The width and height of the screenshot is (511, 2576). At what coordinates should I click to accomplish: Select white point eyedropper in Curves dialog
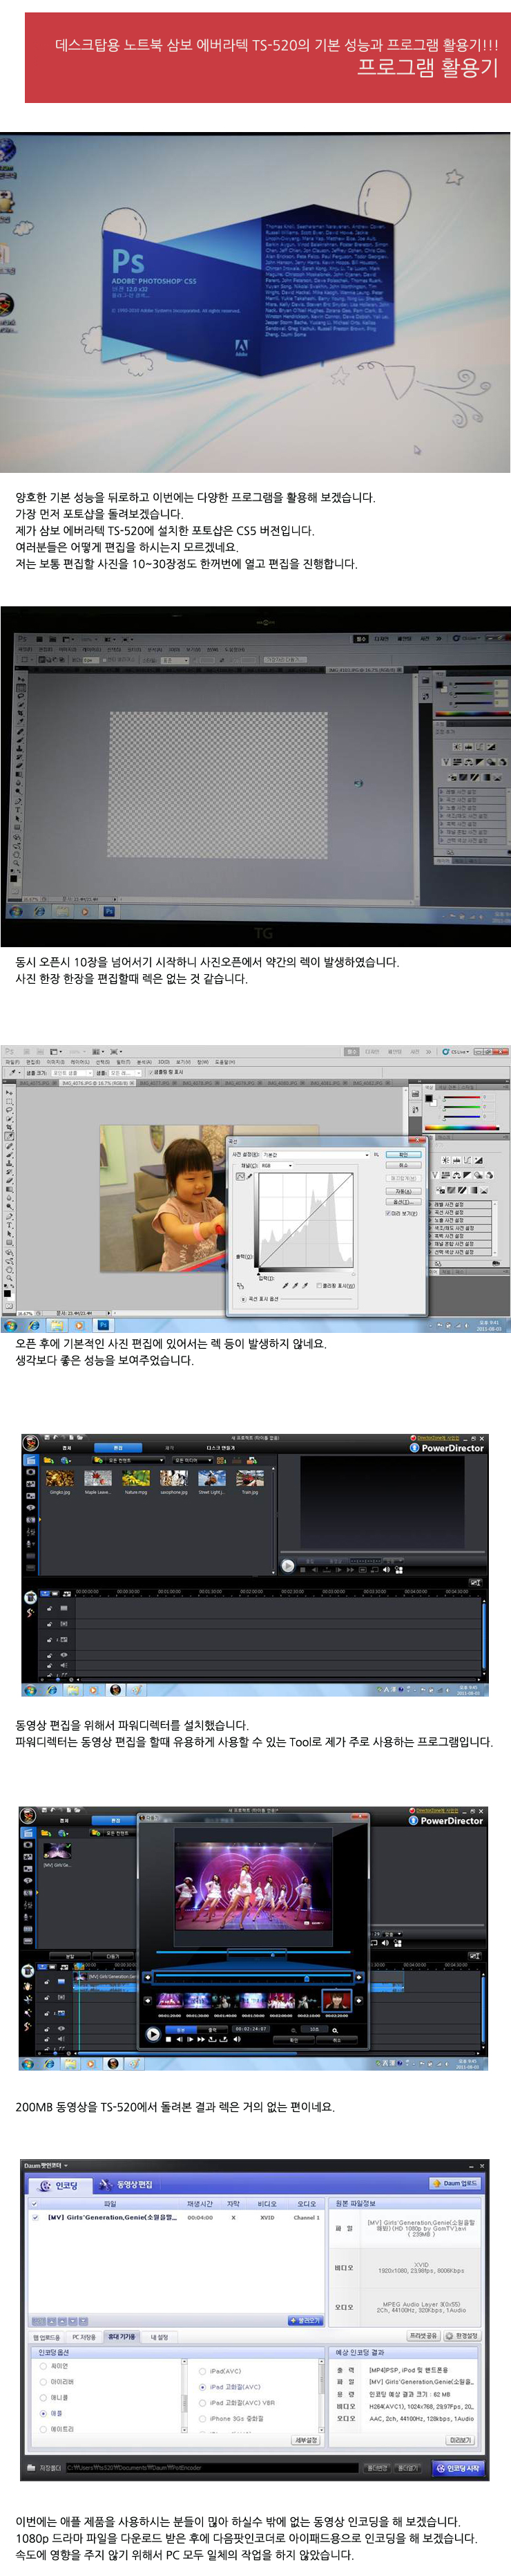[x=305, y=1285]
